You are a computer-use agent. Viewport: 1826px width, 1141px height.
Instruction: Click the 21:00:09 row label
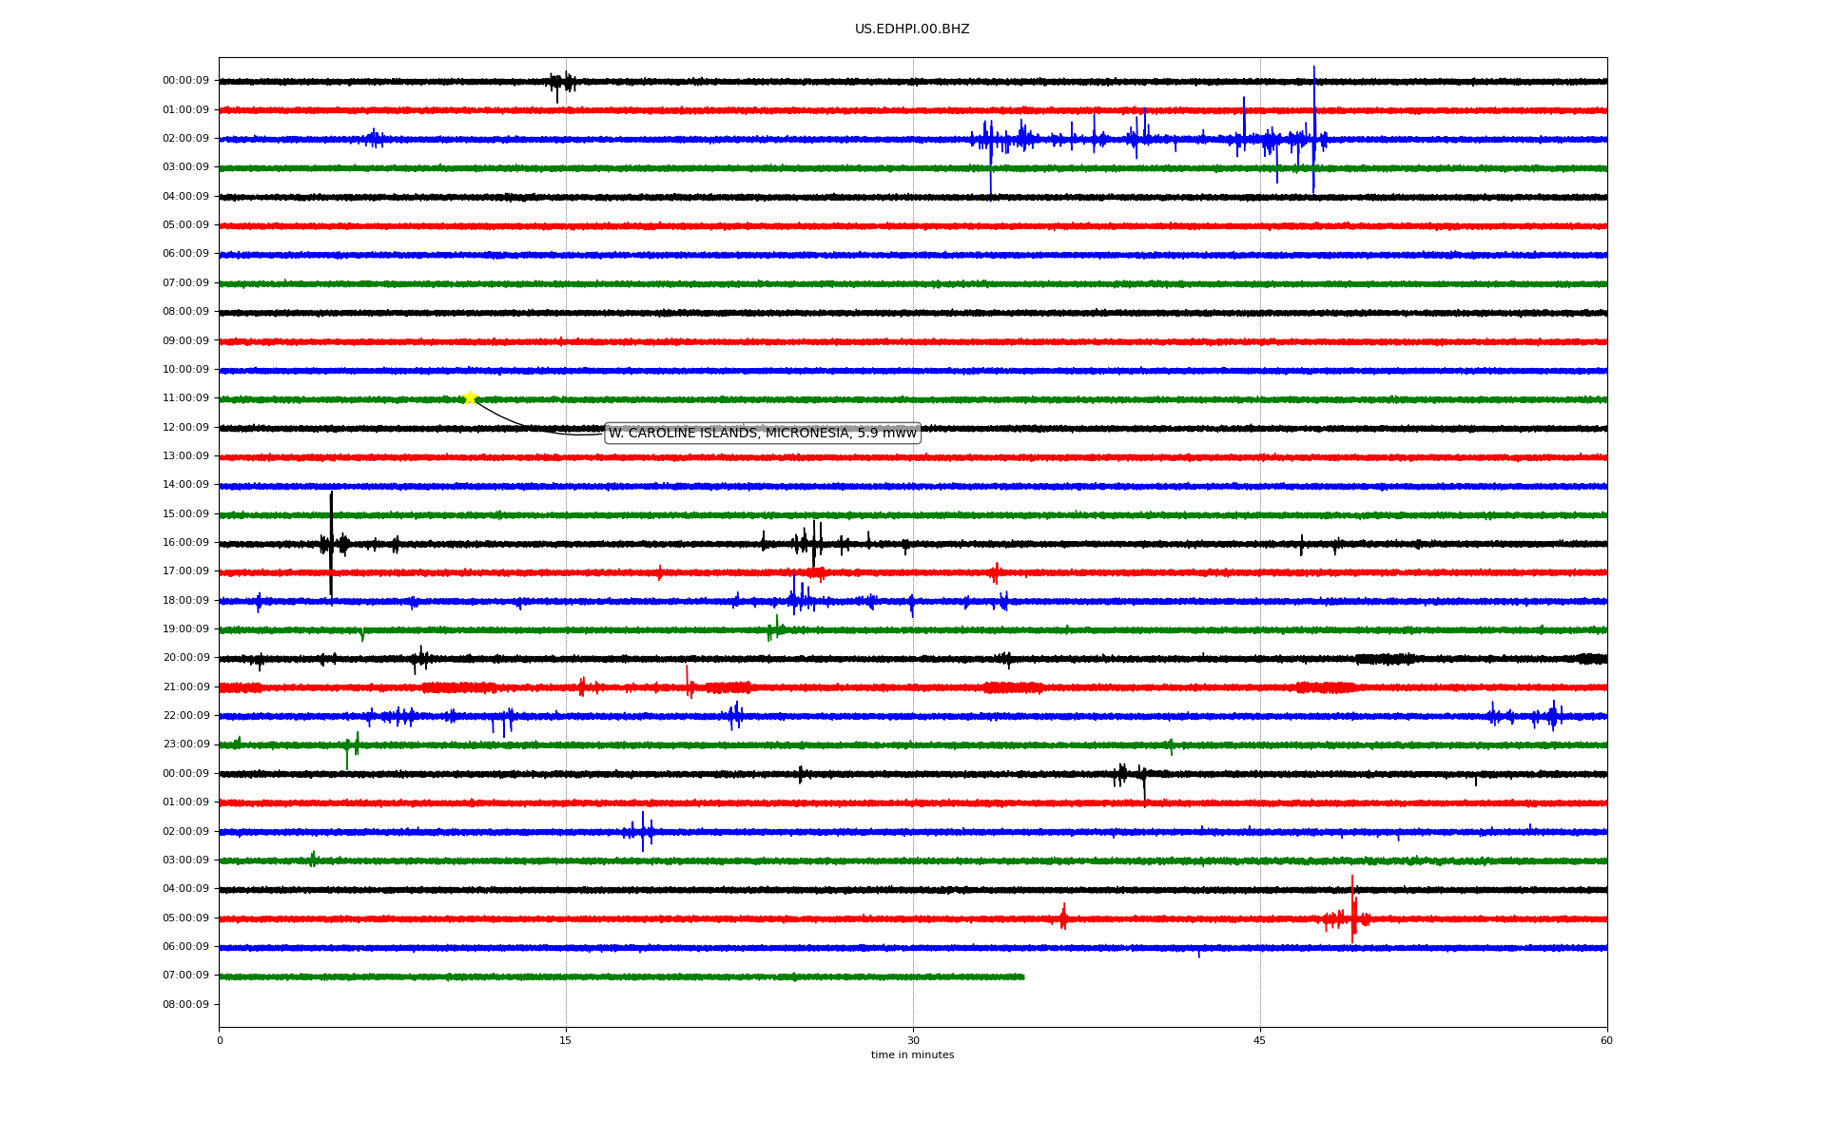point(185,687)
